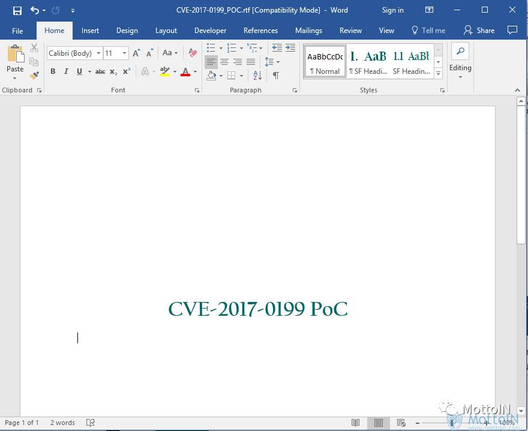Image resolution: width=528 pixels, height=431 pixels.
Task: Save the document with the floppy disk icon
Action: click(x=17, y=10)
